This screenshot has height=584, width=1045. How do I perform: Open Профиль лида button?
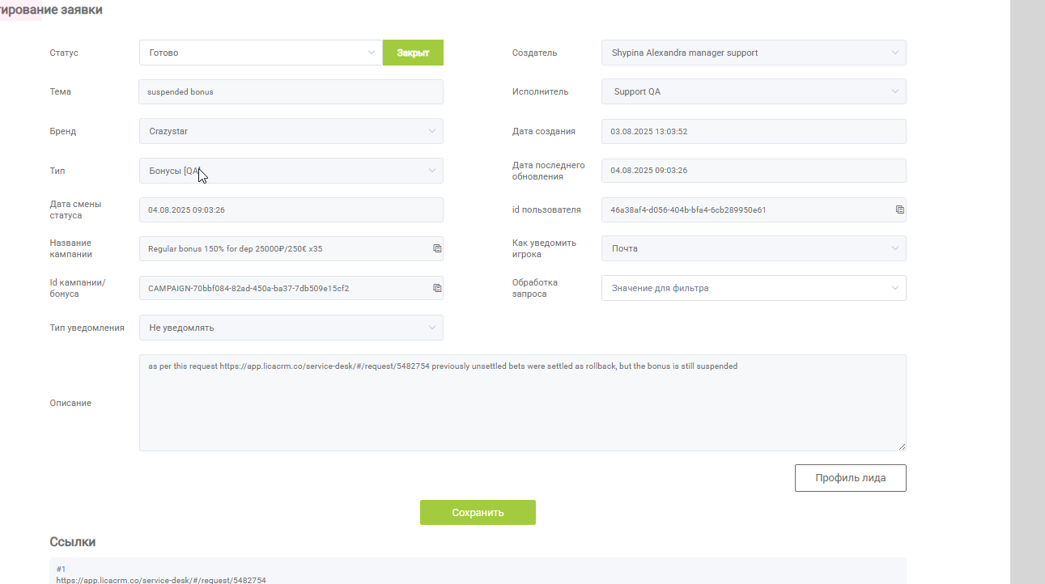850,478
